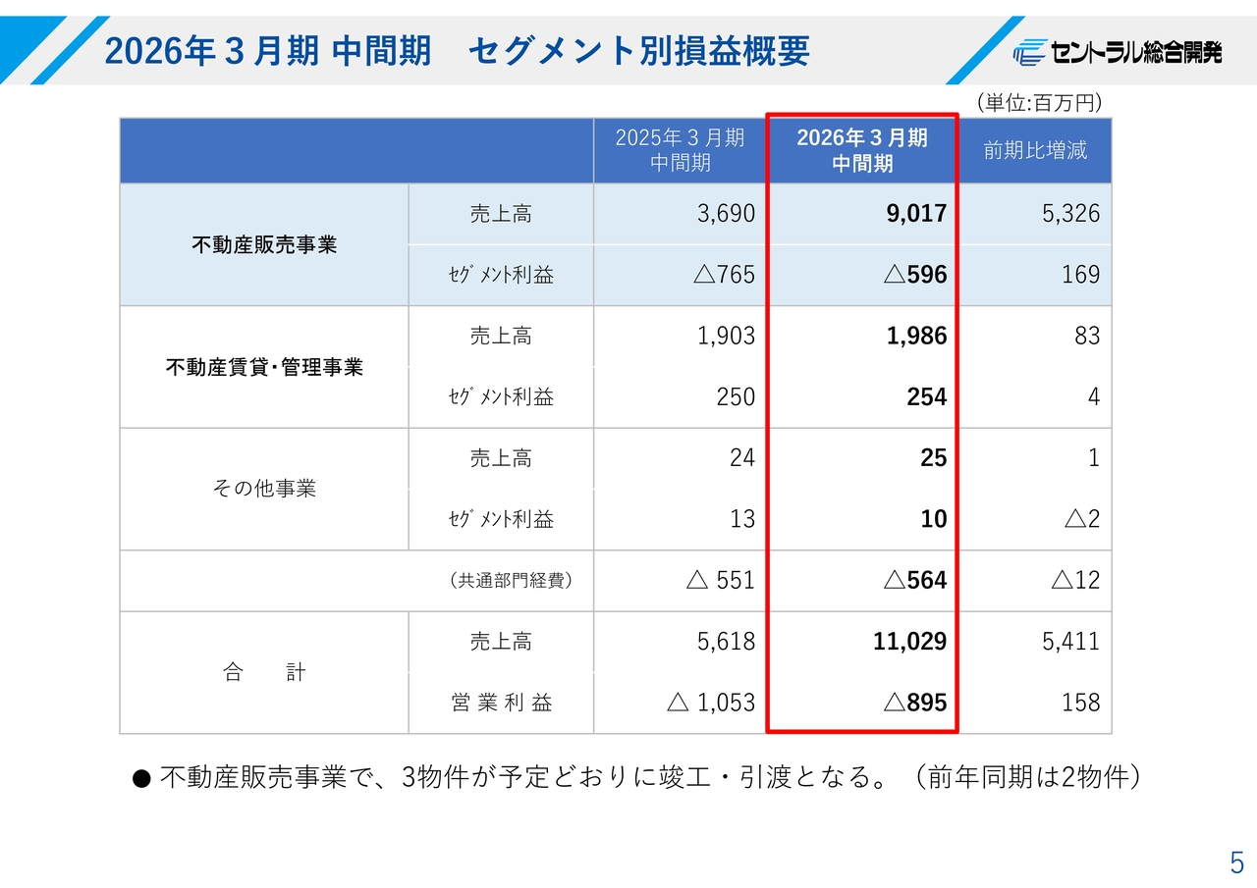The width and height of the screenshot is (1257, 888).
Task: Select the highlighted 2026年3月期 中間期 column header
Action: (861, 151)
